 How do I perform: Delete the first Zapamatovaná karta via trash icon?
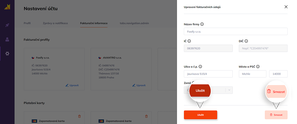[x=80, y=116]
